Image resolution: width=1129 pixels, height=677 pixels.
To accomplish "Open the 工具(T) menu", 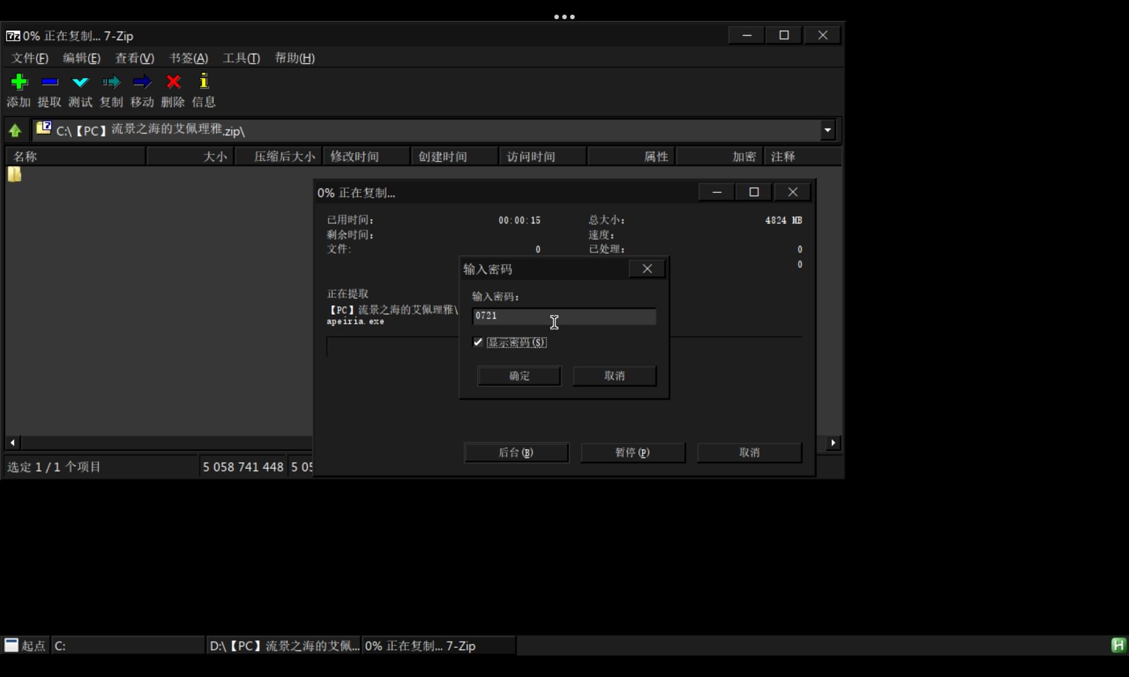I will coord(241,58).
